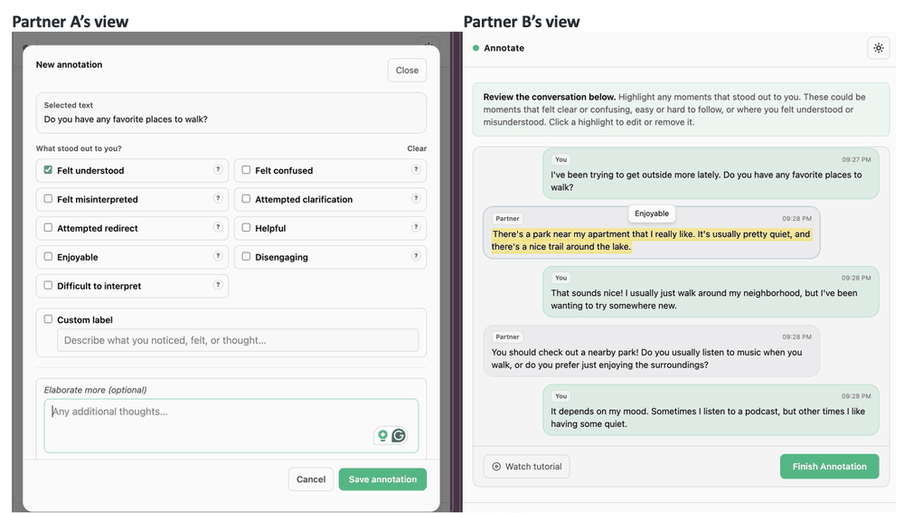Click the Grammarly icon in thoughts box
Screen dimensions: 904x513
[x=399, y=436]
